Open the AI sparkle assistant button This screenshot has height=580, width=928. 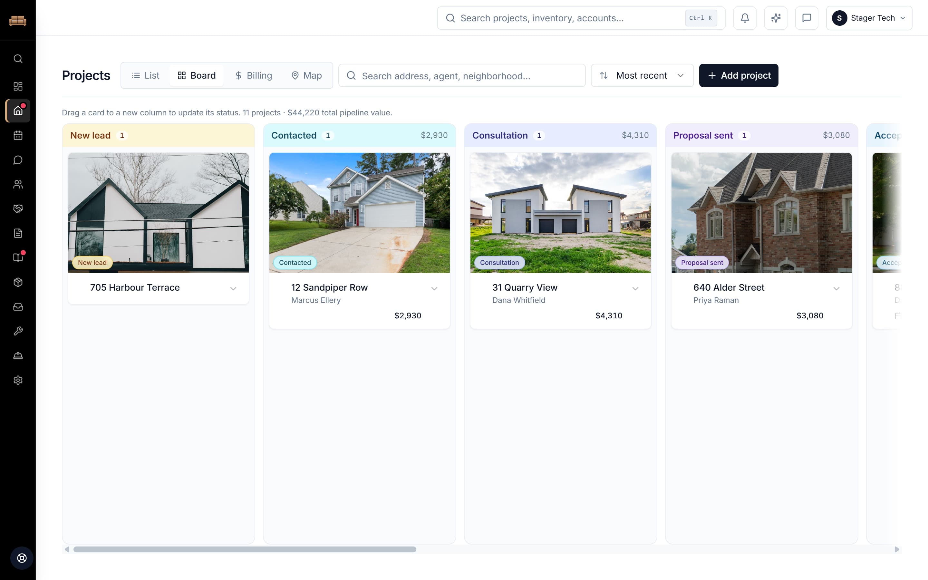coord(776,18)
